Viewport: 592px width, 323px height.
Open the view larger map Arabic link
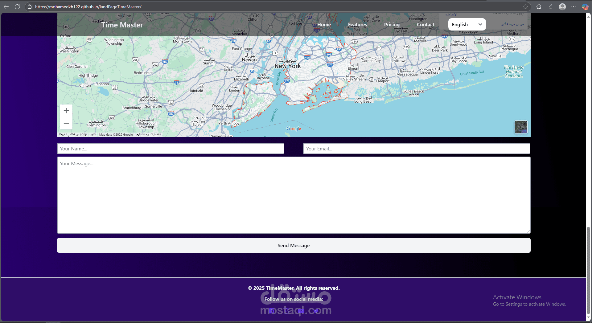(512, 24)
